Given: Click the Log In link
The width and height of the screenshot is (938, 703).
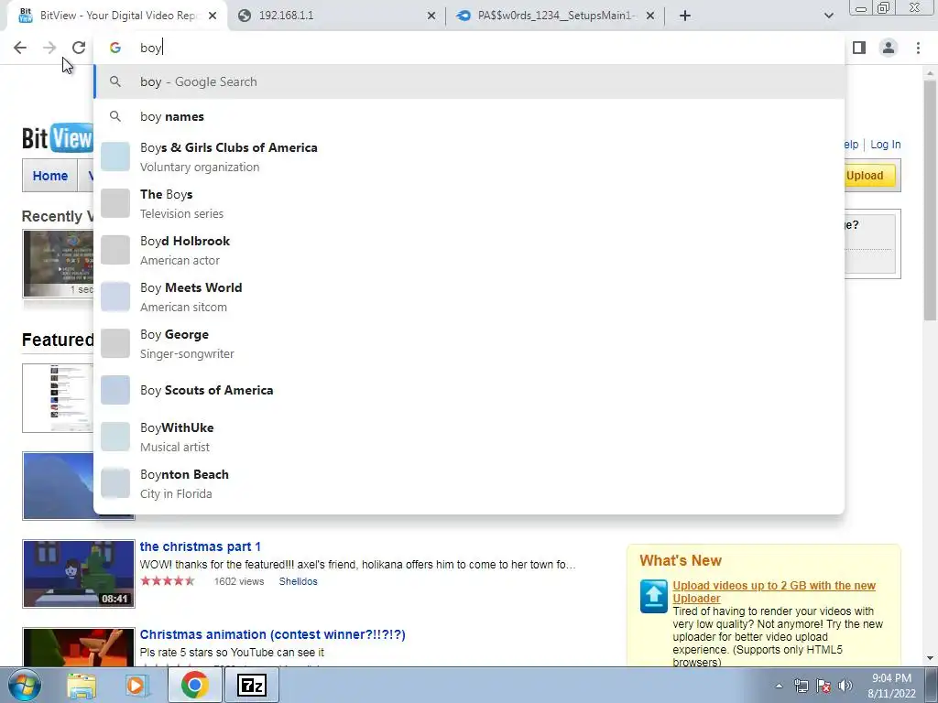Looking at the screenshot, I should click(886, 145).
